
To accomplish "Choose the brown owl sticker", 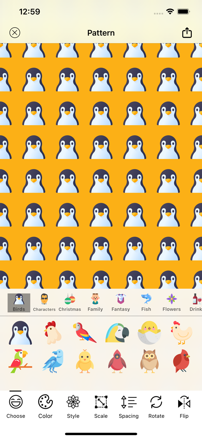I will [149, 361].
